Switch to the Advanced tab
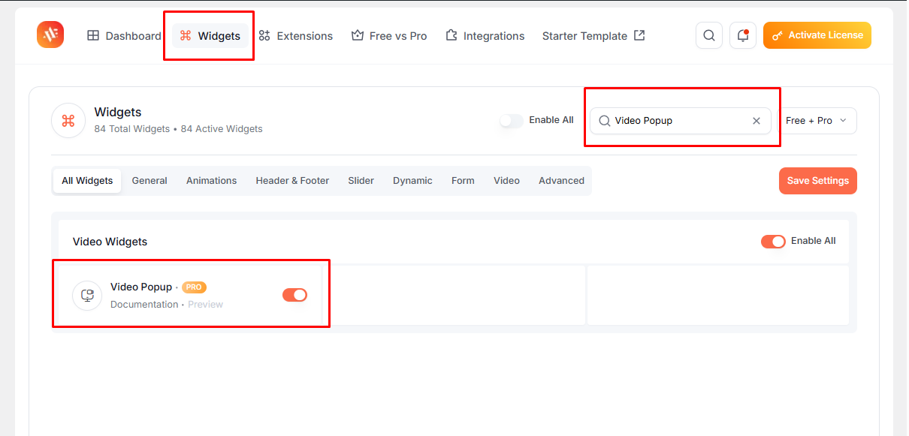Viewport: 909px width, 436px height. tap(561, 181)
